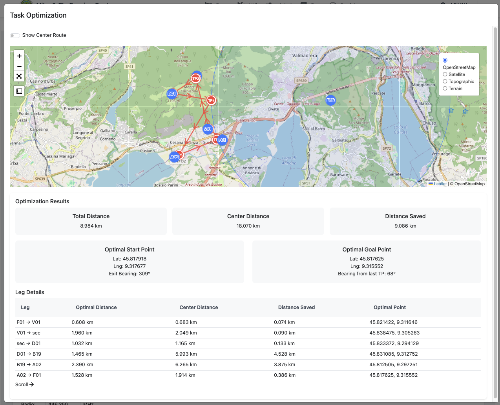Select the D01 → B19 leg row
The height and width of the screenshot is (405, 500).
tap(248, 354)
